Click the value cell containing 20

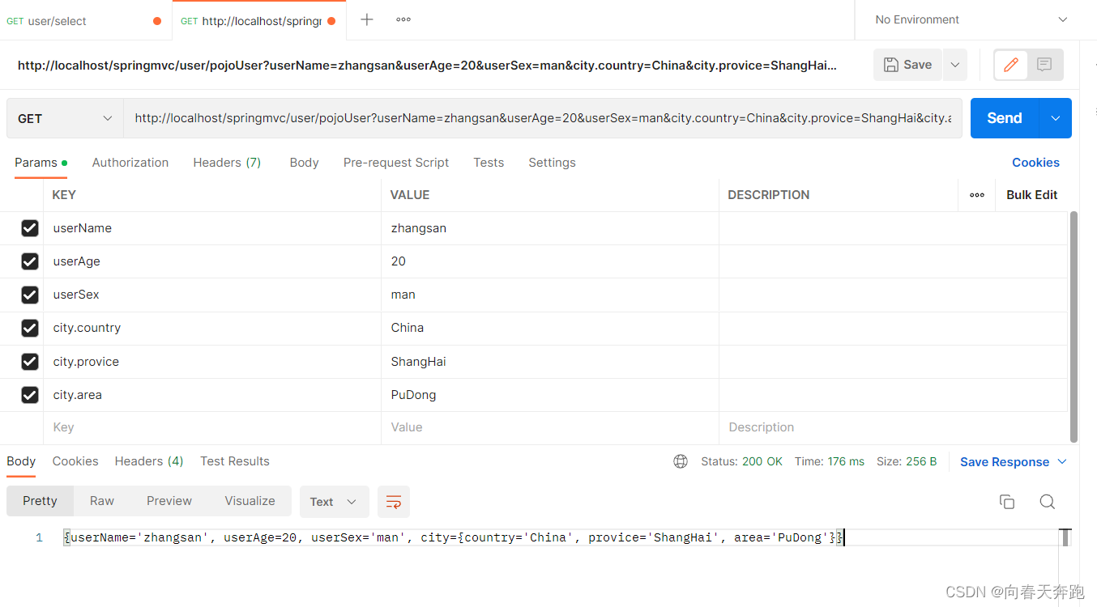point(550,261)
